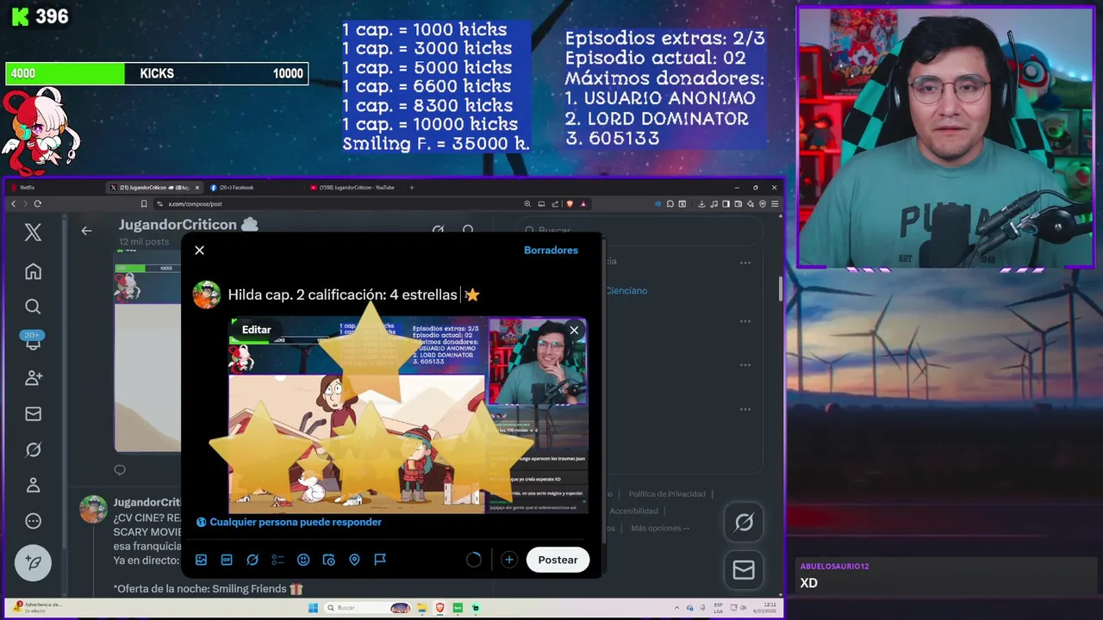Open emoji picker in composer
The height and width of the screenshot is (620, 1103).
click(303, 560)
